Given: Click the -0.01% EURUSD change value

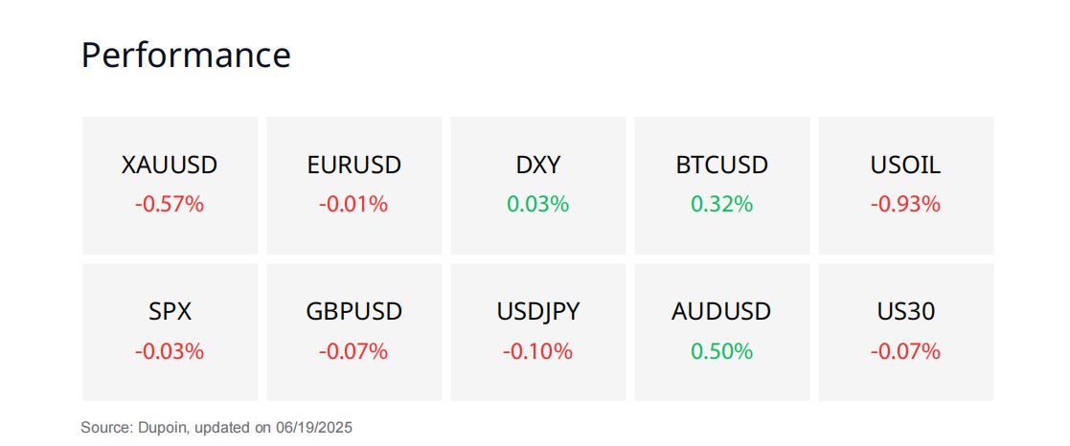Looking at the screenshot, I should point(353,204).
